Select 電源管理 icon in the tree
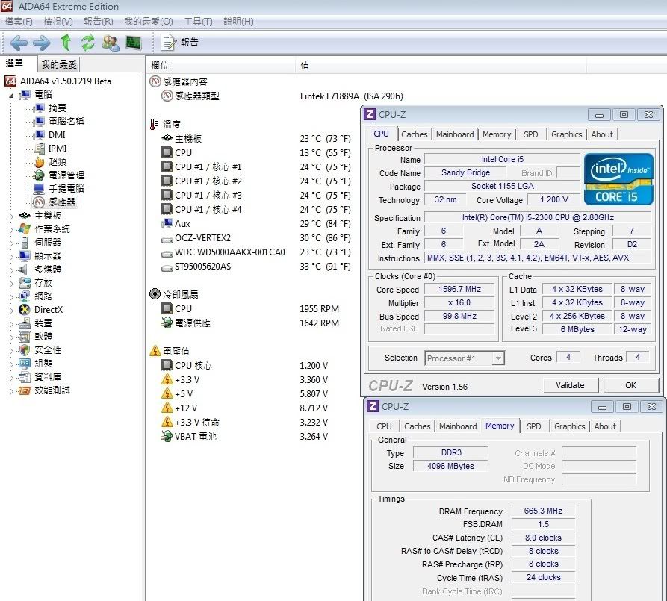667x601 pixels. tap(39, 175)
